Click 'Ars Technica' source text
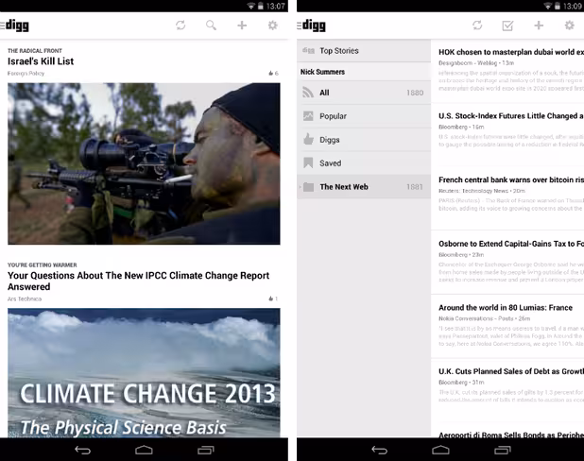This screenshot has width=584, height=461. click(x=25, y=299)
